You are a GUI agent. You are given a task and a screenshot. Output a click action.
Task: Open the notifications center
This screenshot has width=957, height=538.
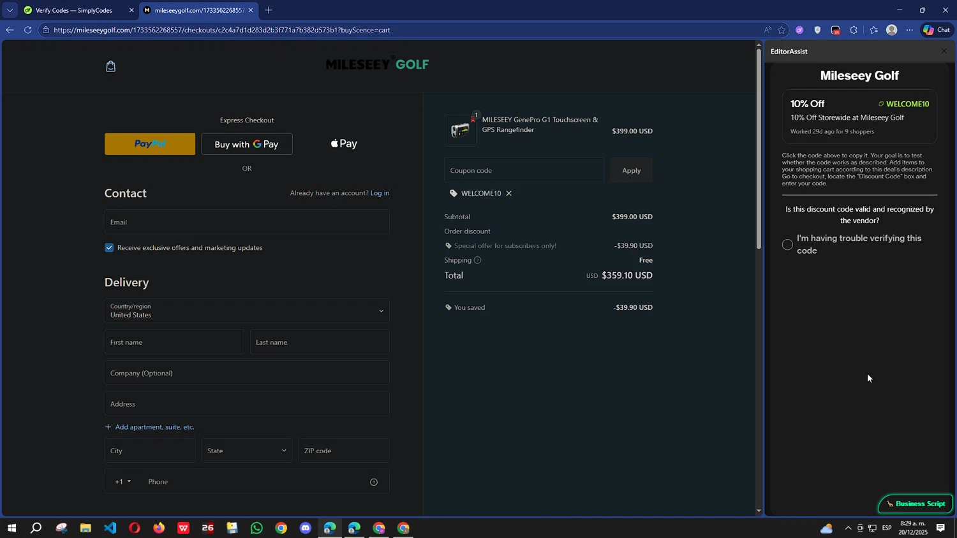940,528
